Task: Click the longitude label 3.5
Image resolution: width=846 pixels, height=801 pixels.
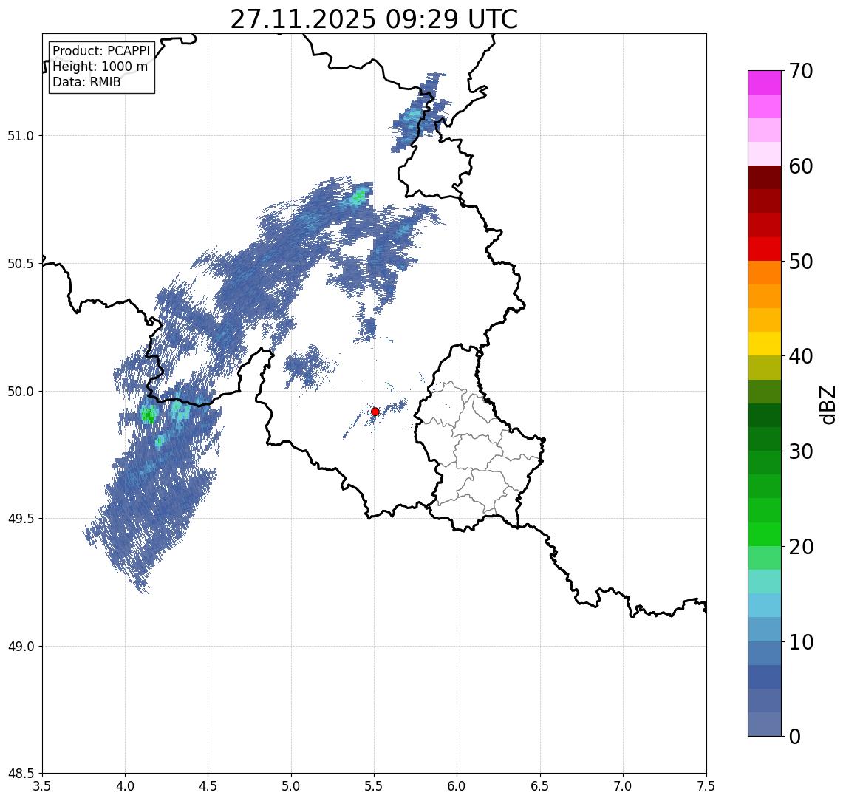Action: 42,786
